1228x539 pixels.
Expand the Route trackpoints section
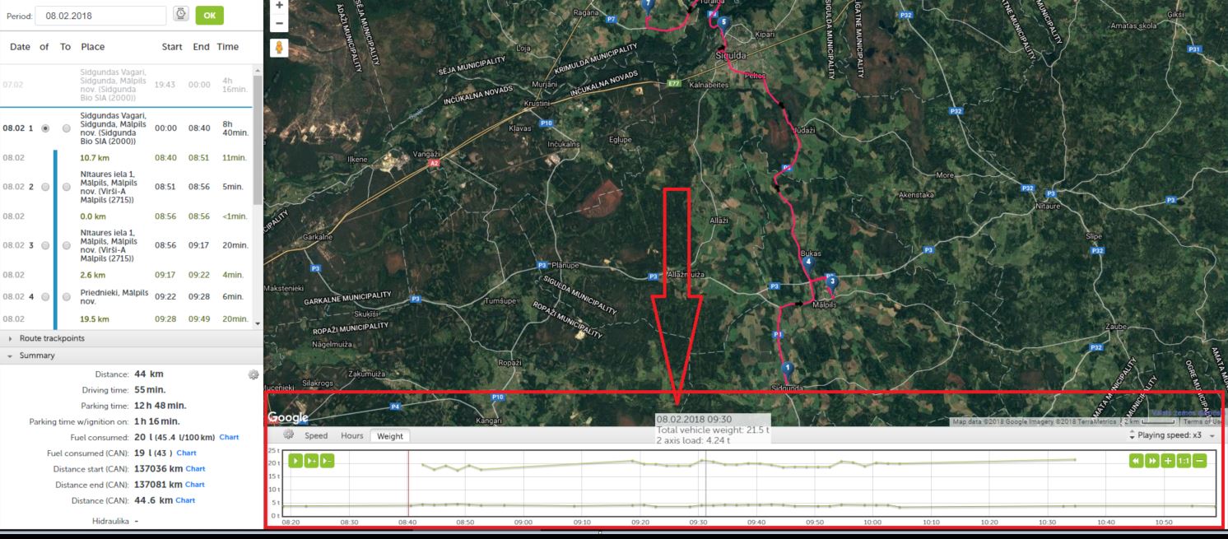(x=132, y=338)
